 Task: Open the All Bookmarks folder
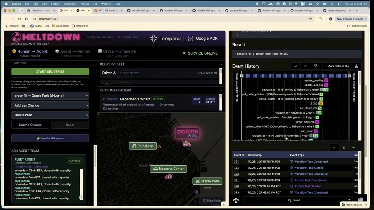357,26
